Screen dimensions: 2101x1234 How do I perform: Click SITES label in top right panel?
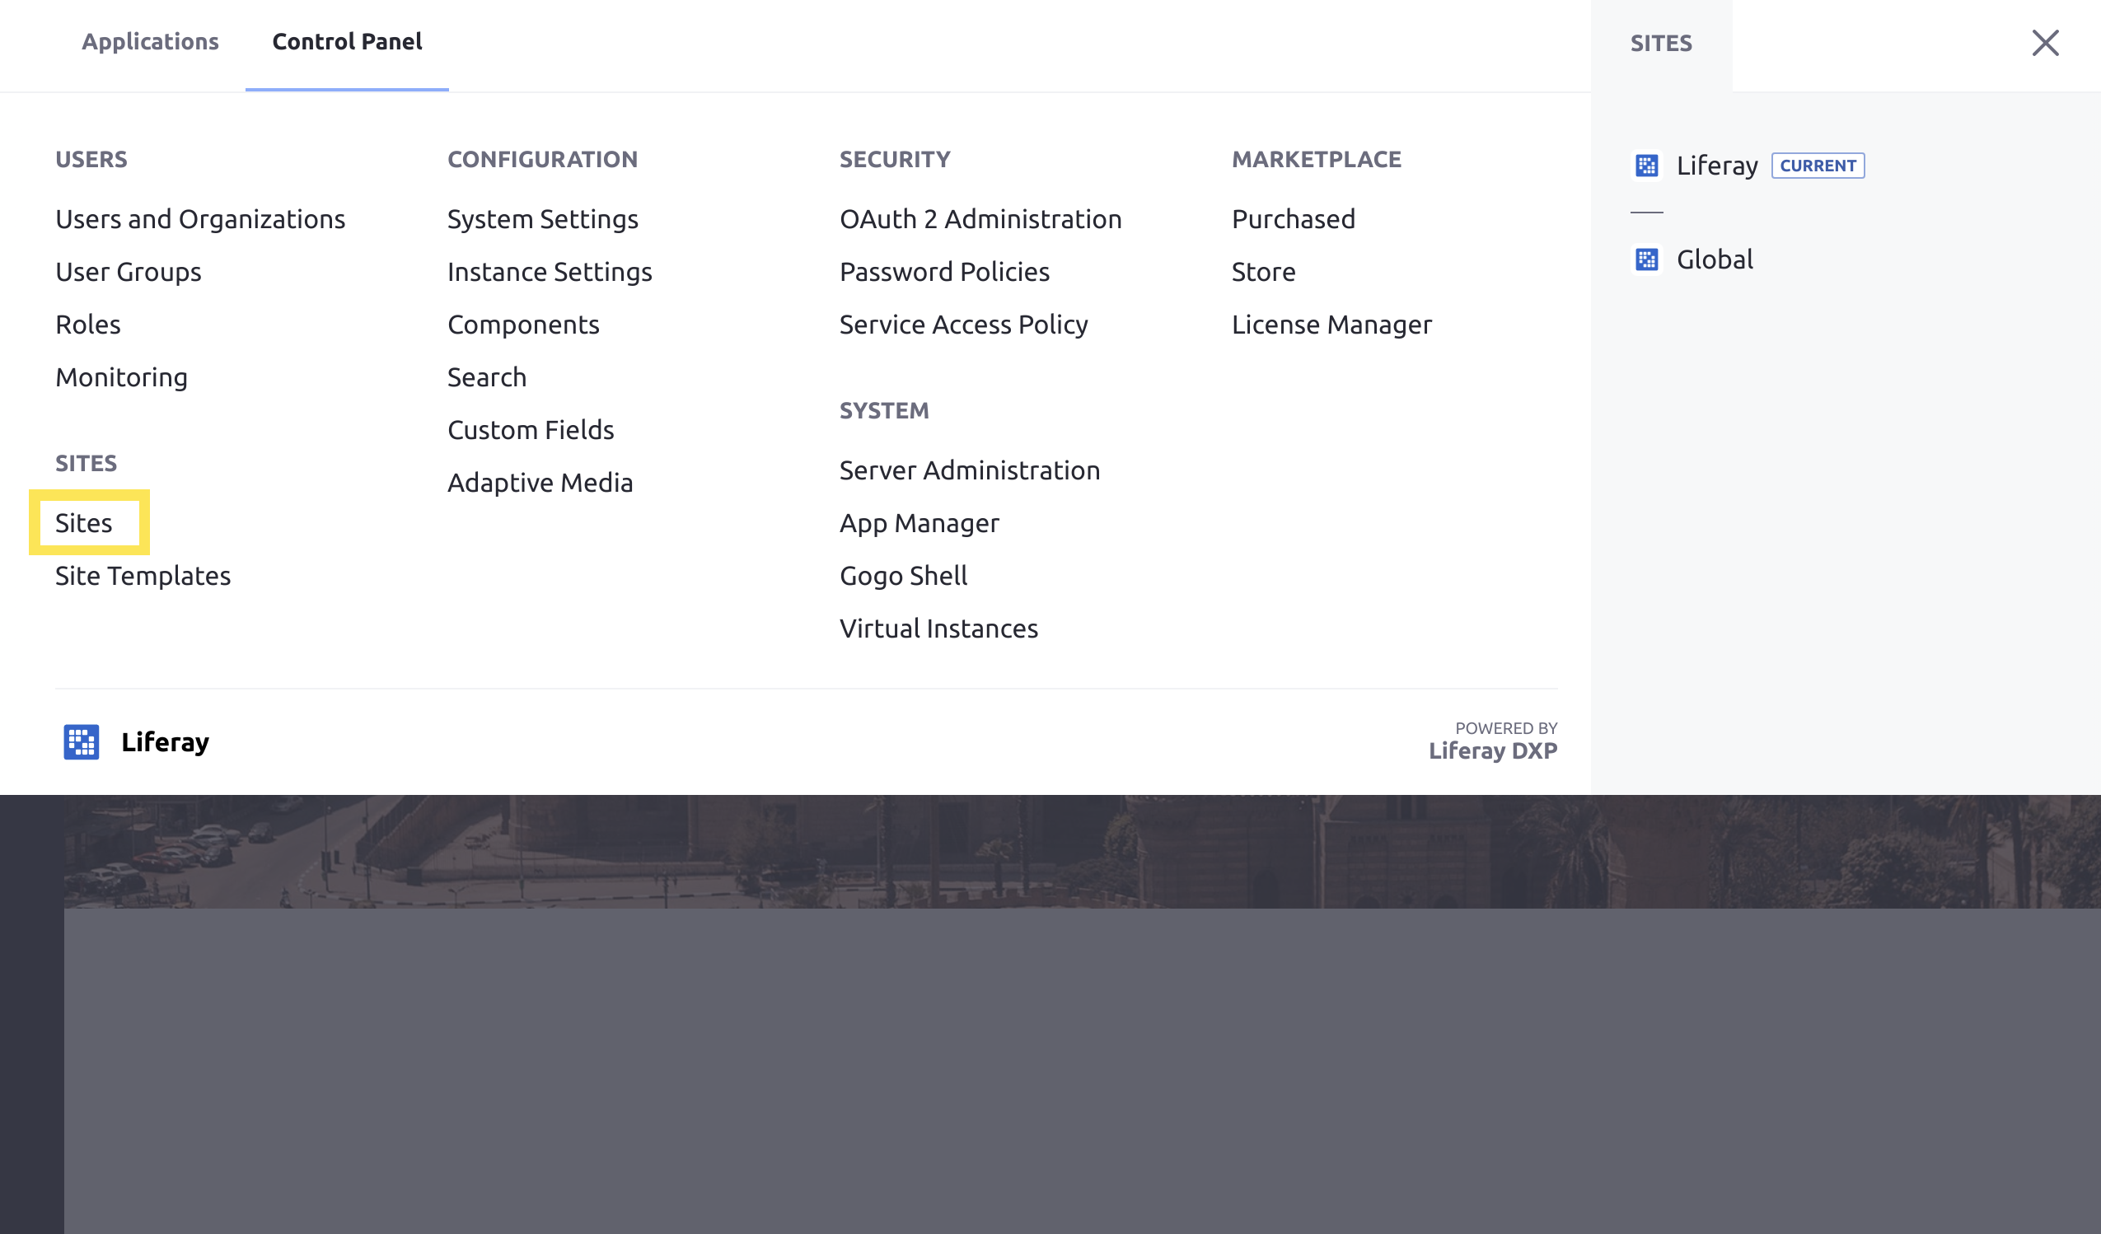(1662, 41)
